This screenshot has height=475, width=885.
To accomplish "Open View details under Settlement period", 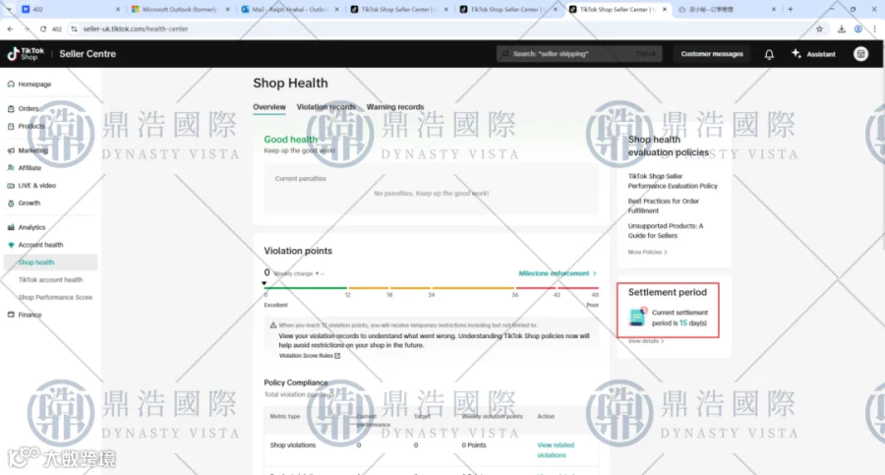I will point(646,341).
